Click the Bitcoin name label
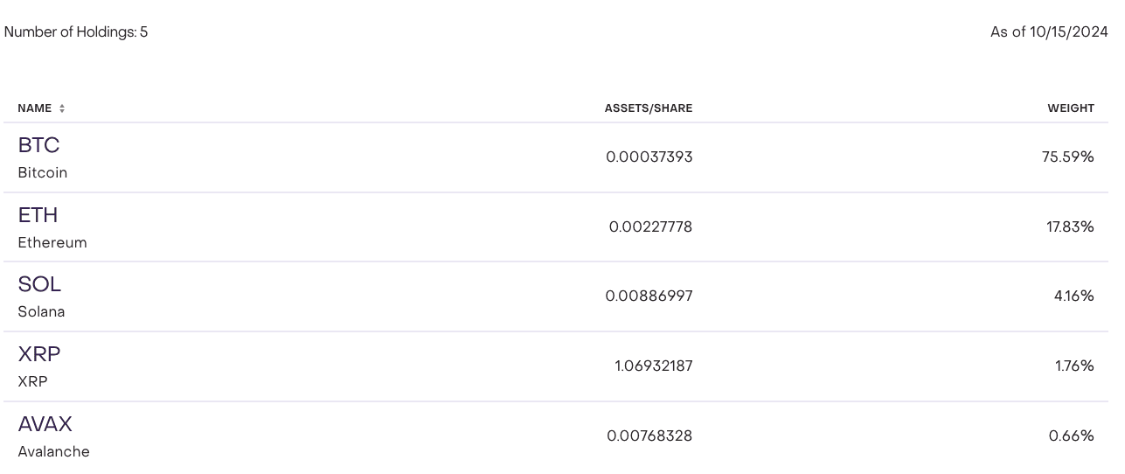This screenshot has width=1125, height=474. coord(43,173)
